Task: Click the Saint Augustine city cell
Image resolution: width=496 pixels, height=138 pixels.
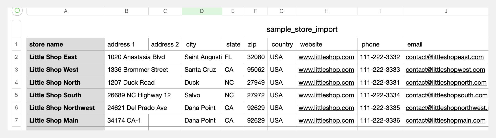Action: (203, 57)
